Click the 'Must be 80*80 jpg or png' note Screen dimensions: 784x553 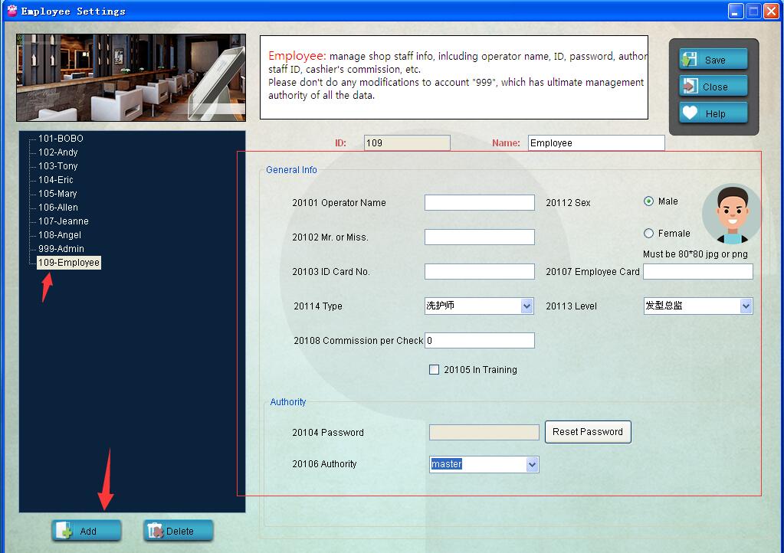pos(695,254)
